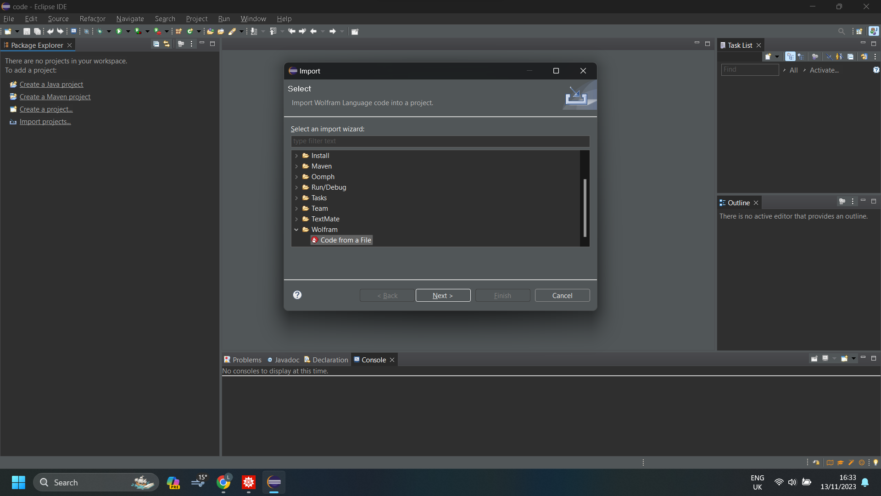This screenshot has height=496, width=881.
Task: Open the Refactor menu
Action: coord(92,19)
